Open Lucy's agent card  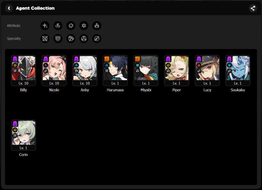click(207, 70)
